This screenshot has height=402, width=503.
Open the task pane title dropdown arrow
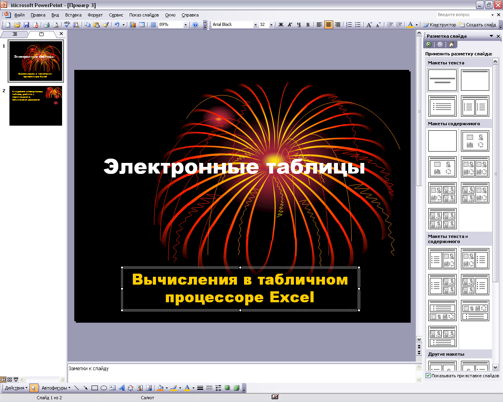click(491, 36)
